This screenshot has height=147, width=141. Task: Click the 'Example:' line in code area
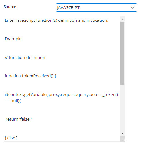pos(14,39)
